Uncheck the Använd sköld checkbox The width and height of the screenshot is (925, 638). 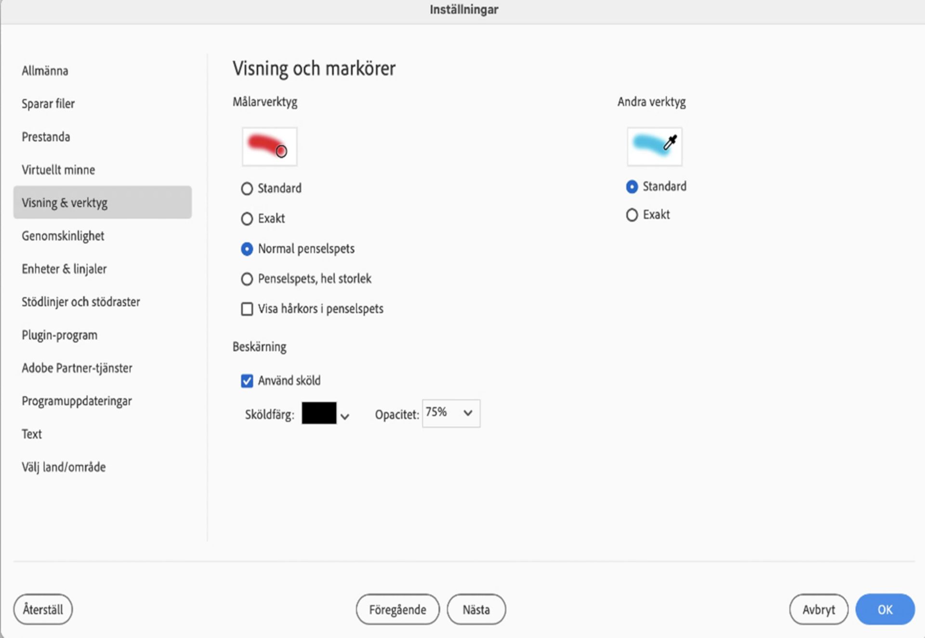pos(247,381)
